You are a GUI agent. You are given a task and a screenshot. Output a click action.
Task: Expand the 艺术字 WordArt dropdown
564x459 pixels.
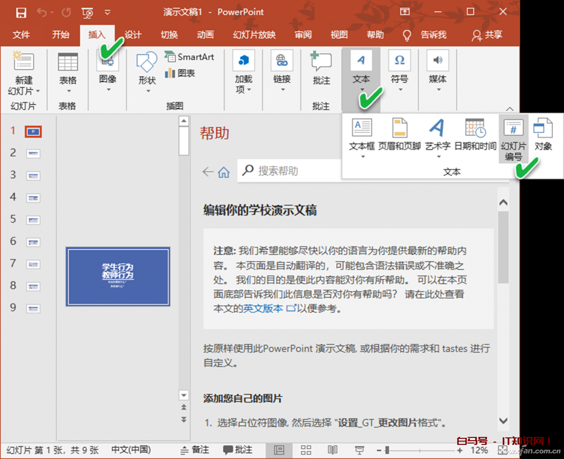pyautogui.click(x=437, y=156)
